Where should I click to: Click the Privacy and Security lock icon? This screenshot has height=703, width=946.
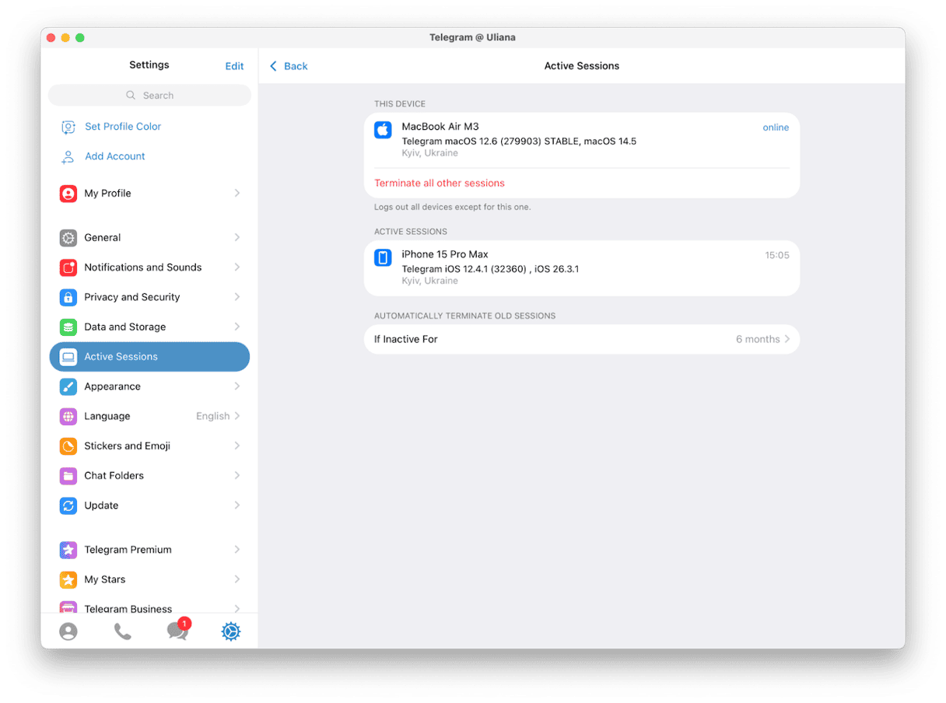68,296
